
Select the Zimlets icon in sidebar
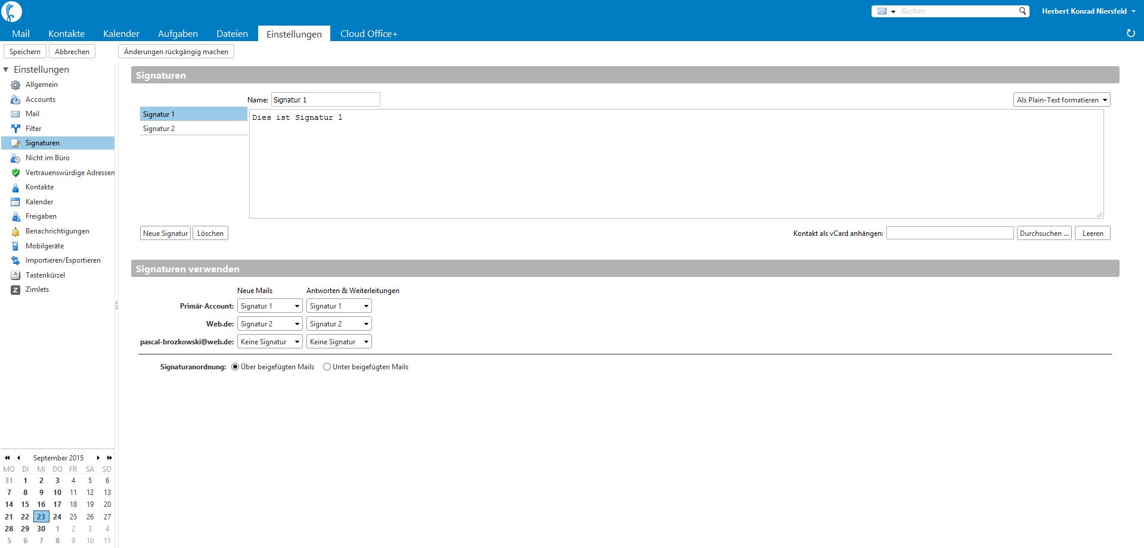coord(15,290)
